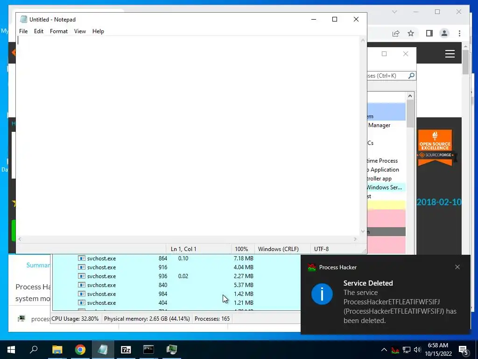Select svchost.exe row with PID 840
Image resolution: width=478 pixels, height=359 pixels.
(x=176, y=285)
